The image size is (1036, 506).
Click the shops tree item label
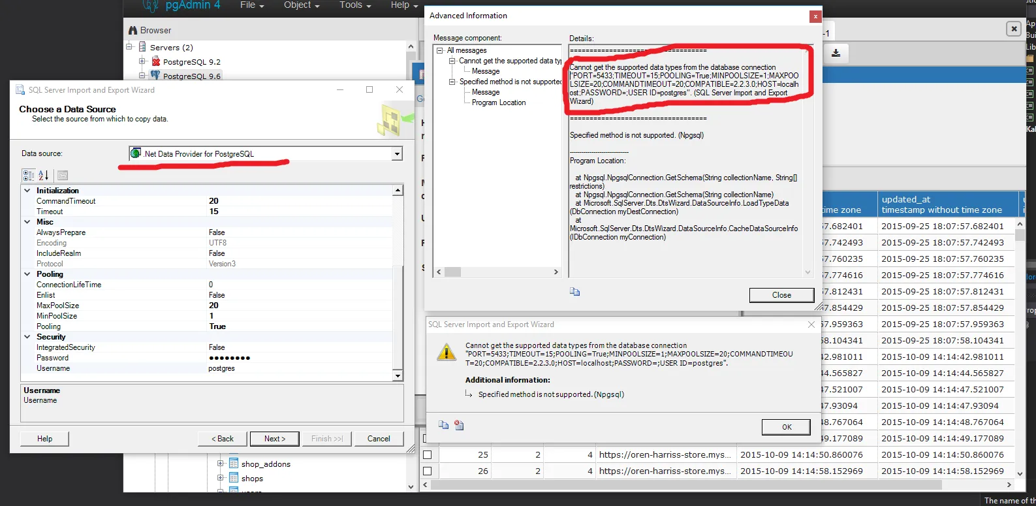[x=252, y=479]
